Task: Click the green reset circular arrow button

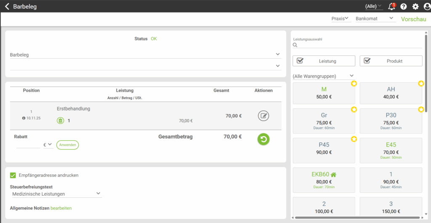Action: coord(263,139)
